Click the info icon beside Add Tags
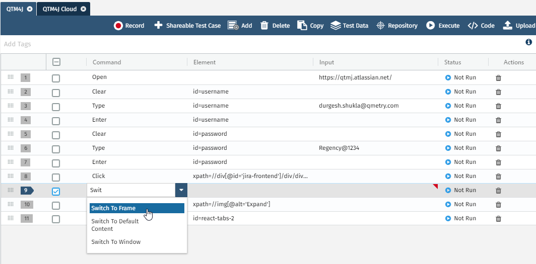 [x=528, y=43]
